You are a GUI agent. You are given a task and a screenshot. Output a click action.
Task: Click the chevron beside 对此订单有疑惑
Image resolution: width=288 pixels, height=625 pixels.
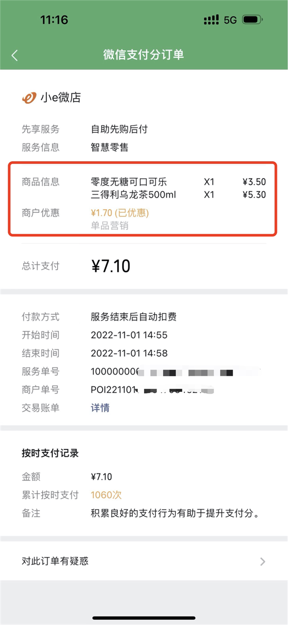point(262,561)
